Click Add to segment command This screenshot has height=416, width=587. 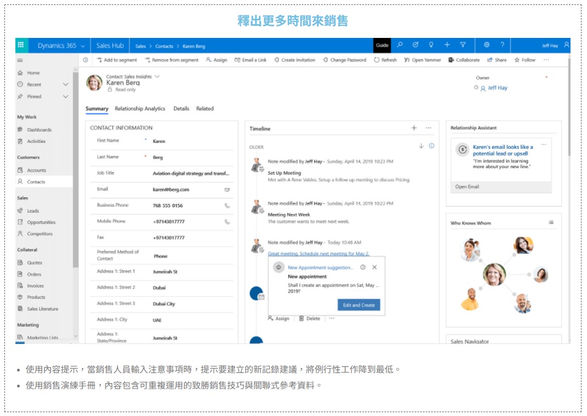[x=117, y=60]
